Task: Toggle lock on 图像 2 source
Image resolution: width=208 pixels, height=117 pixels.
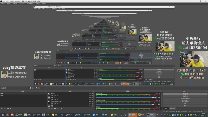Action: (x=92, y=98)
